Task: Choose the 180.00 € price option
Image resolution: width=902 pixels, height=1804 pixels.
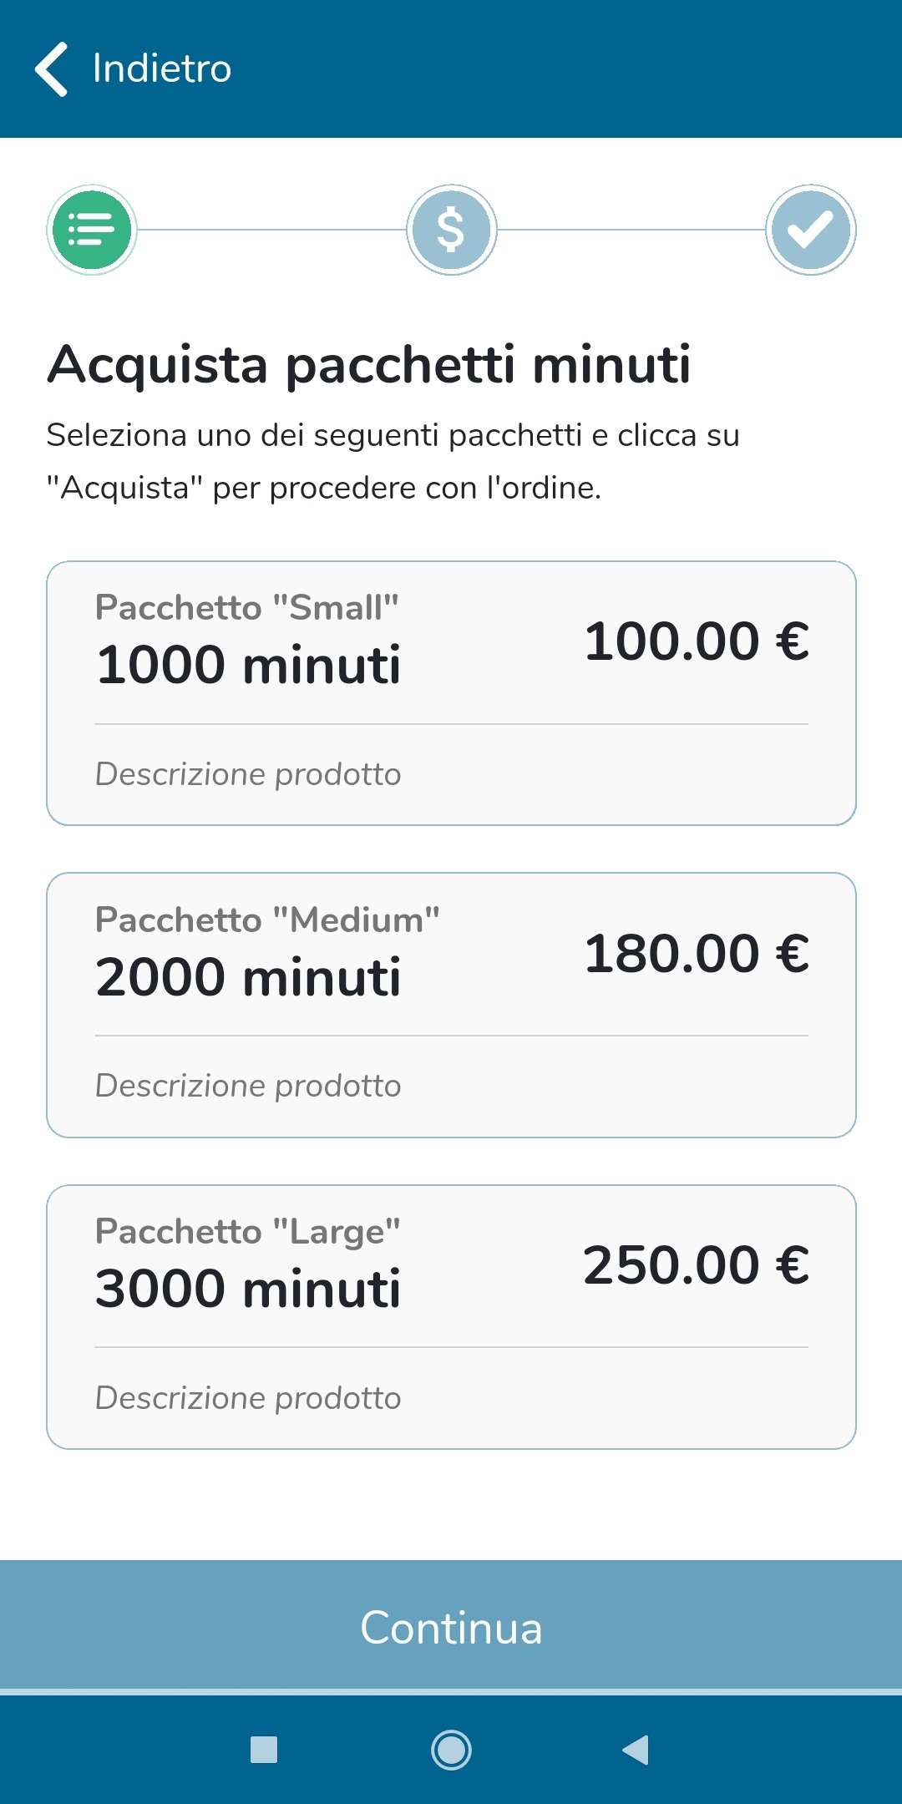Action: pyautogui.click(x=697, y=954)
